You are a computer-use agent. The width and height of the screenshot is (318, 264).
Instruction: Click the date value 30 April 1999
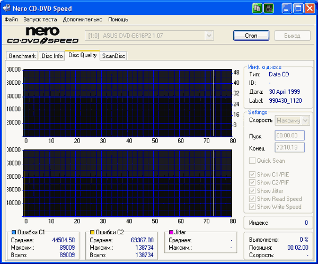click(284, 92)
